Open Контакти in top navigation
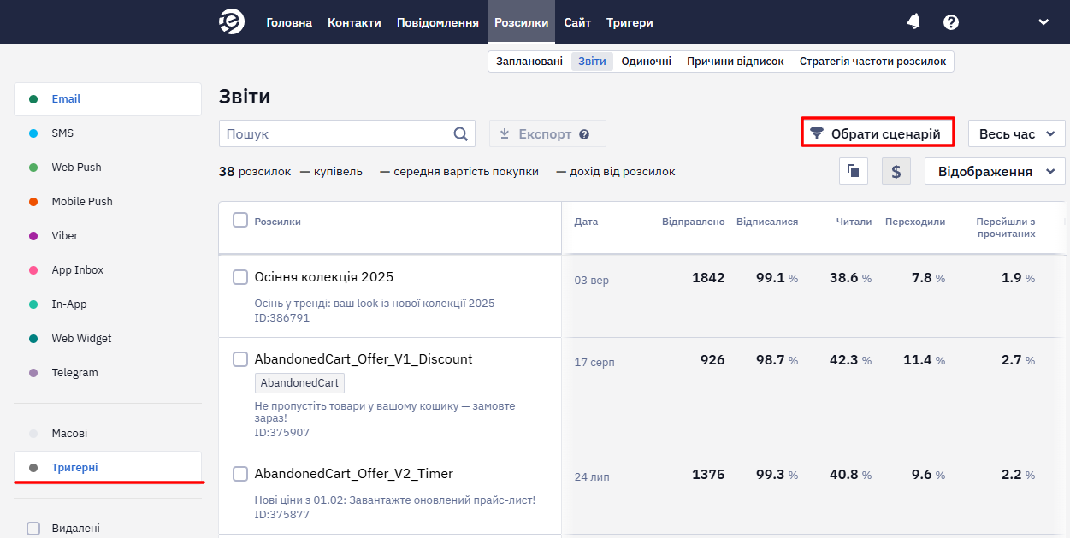Image resolution: width=1070 pixels, height=538 pixels. pos(354,22)
